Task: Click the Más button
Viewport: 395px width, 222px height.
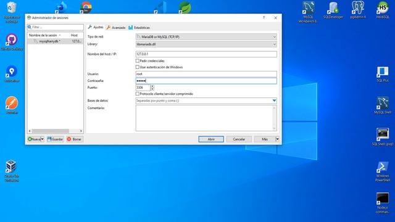Action: (265, 139)
